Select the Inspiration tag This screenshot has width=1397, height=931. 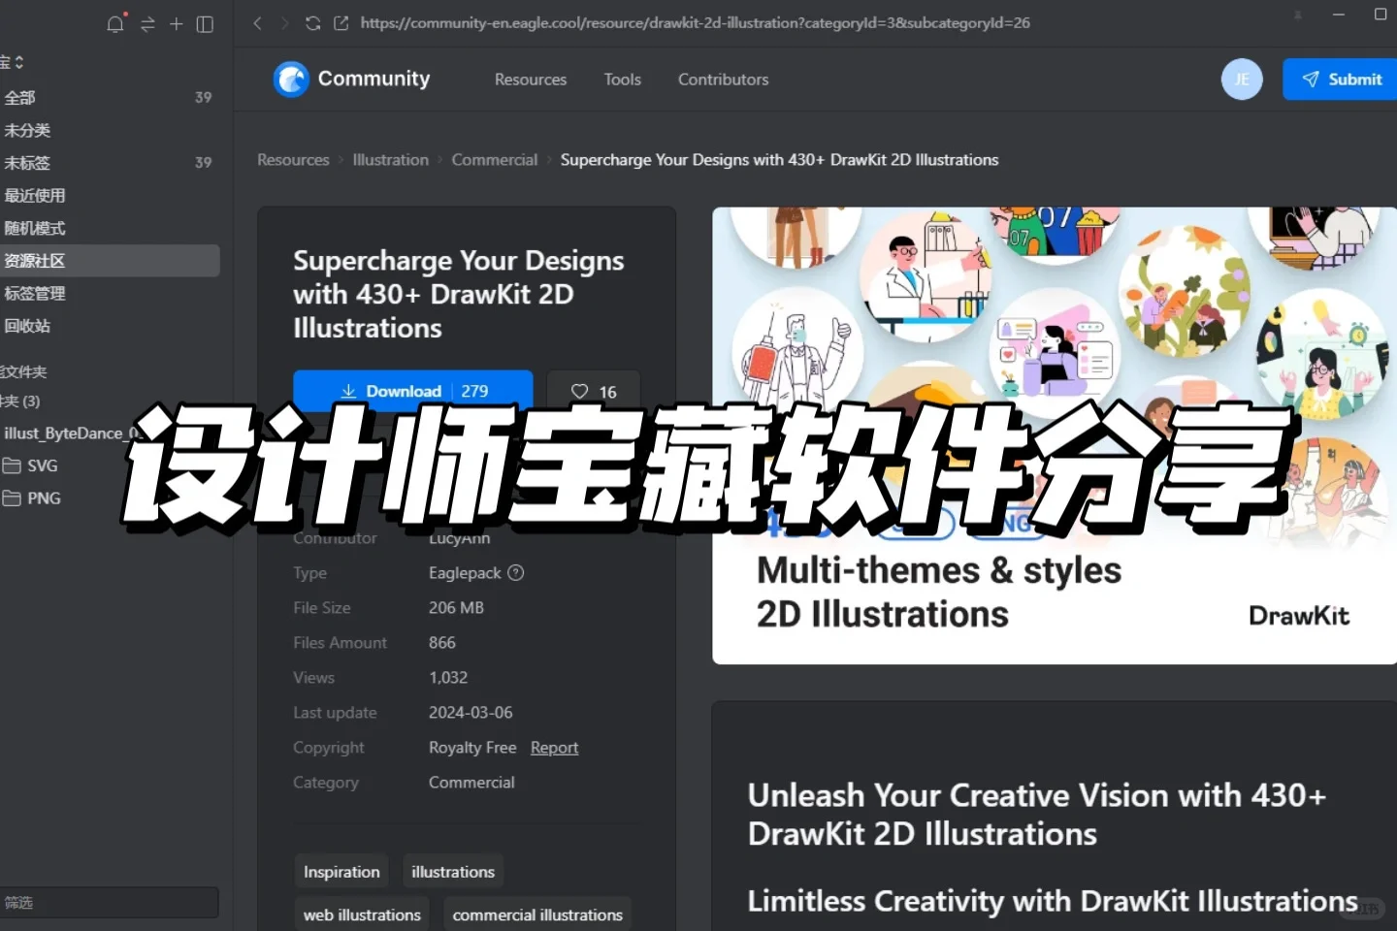[341, 872]
